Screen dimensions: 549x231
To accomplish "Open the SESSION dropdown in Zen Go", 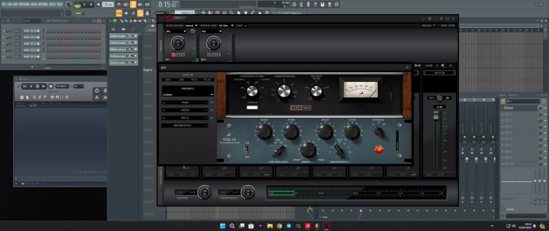I will 428,26.
